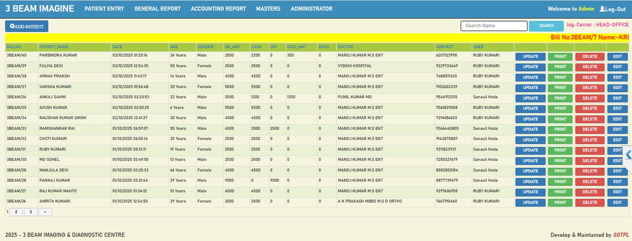Update bill 3BEAM/40 for Parbindra Kumar
632x241 pixels.
point(530,57)
